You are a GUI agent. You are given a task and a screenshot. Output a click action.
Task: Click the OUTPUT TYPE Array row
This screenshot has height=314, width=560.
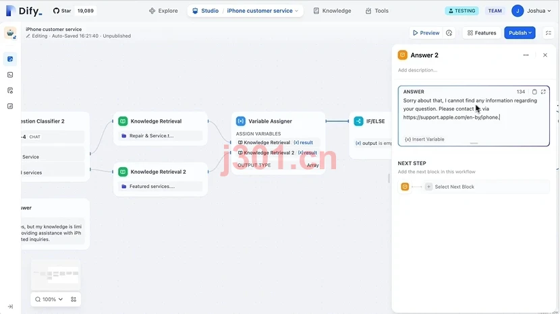pos(278,165)
